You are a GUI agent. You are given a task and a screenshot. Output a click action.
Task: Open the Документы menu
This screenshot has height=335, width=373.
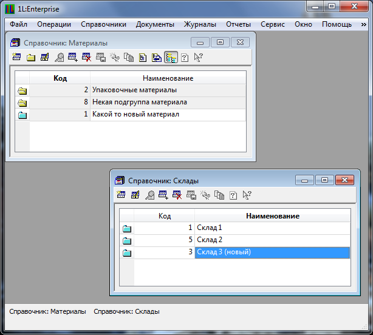click(155, 24)
